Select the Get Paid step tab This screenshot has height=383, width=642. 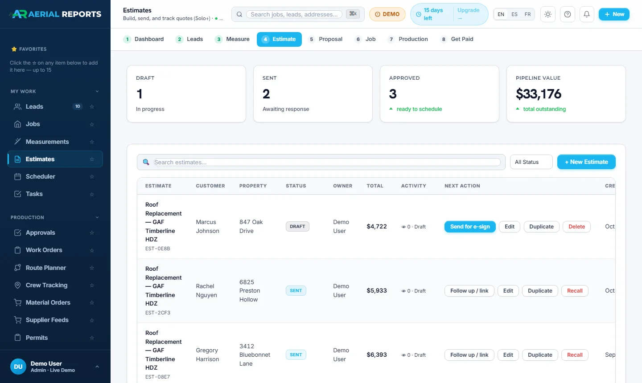457,39
